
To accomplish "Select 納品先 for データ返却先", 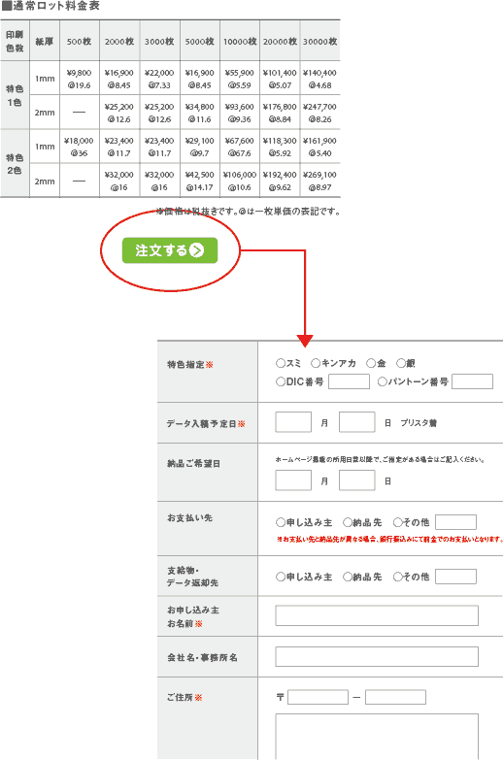I will click(x=348, y=577).
